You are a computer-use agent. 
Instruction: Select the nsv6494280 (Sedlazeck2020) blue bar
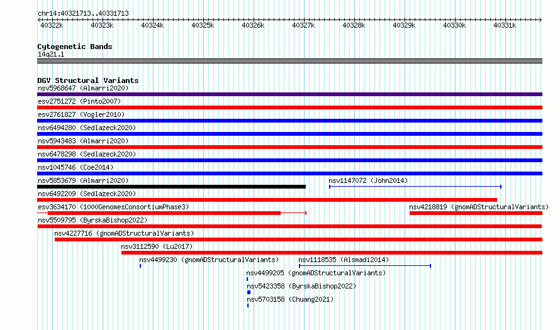pos(289,134)
